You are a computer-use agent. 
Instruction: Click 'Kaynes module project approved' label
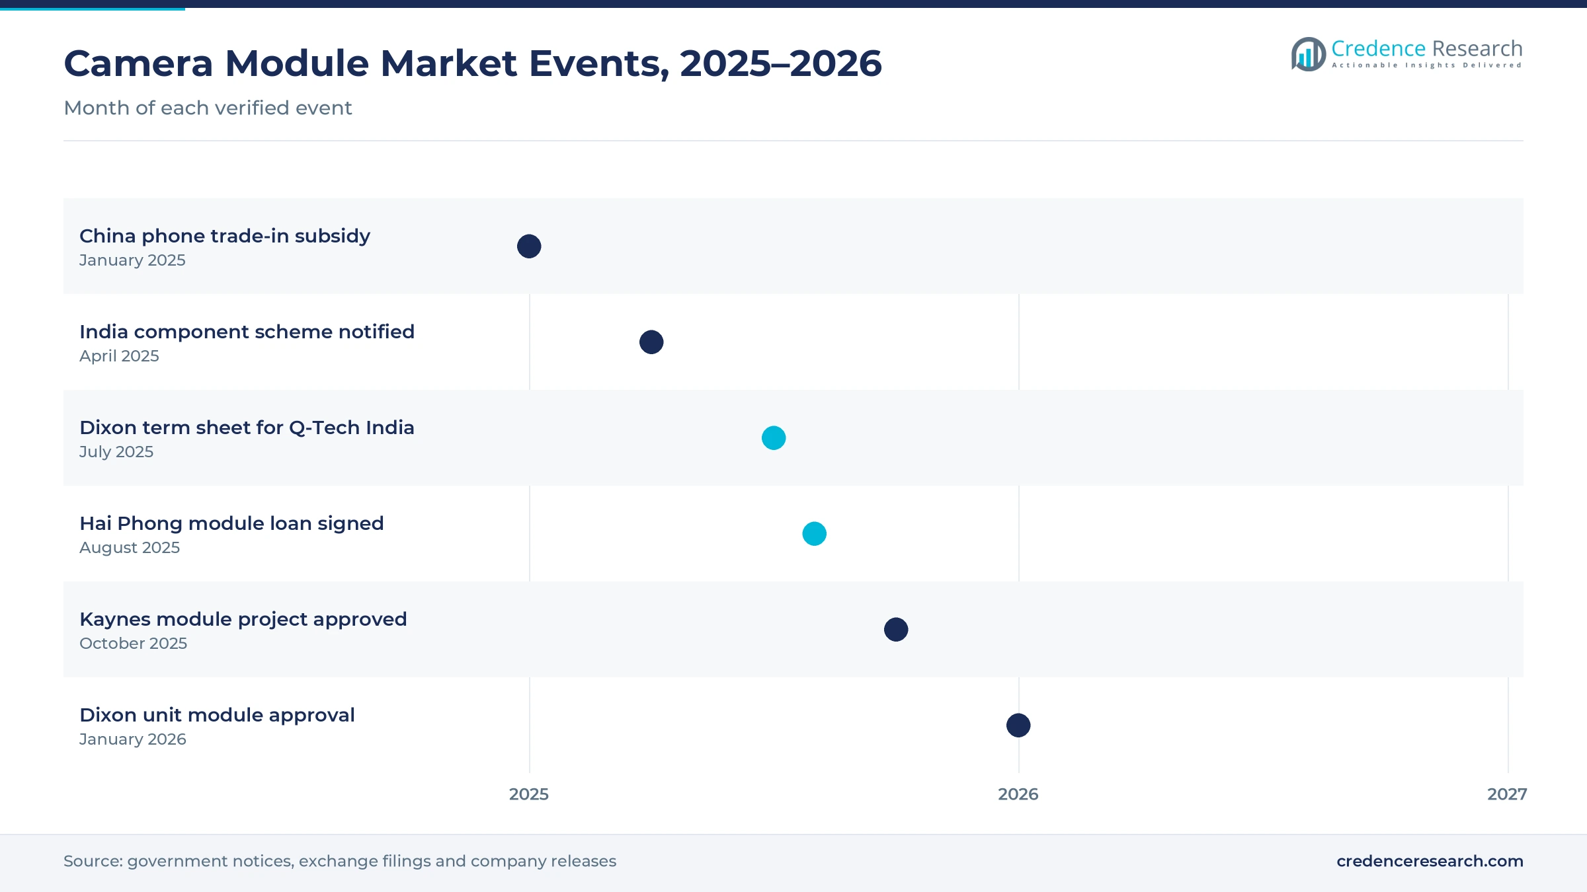pos(243,619)
